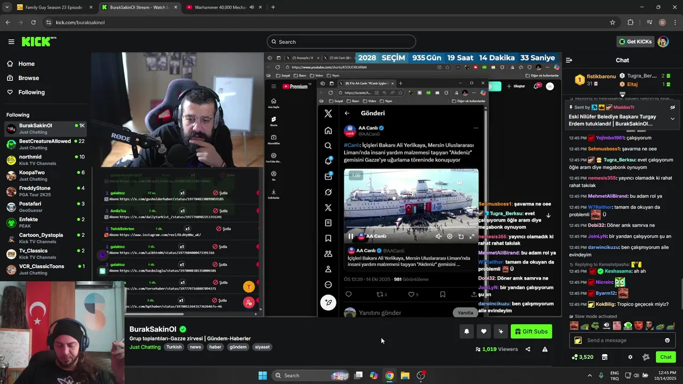Open emoji picker in chat input
This screenshot has height=384, width=683.
(667, 340)
